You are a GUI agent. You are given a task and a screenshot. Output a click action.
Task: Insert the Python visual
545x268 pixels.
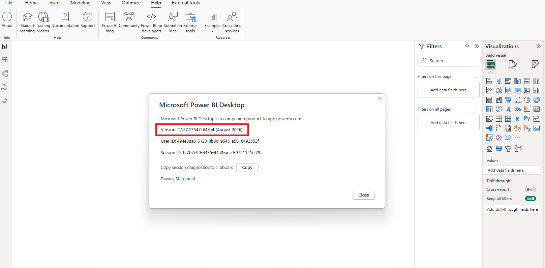pos(527,118)
